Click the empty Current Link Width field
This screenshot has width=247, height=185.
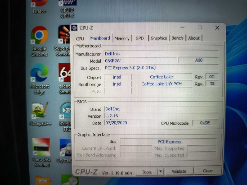(136, 148)
